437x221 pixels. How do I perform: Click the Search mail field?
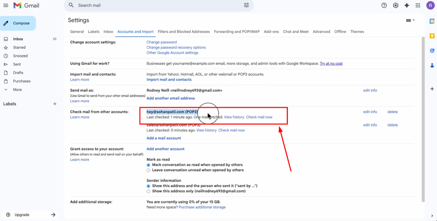point(157,5)
